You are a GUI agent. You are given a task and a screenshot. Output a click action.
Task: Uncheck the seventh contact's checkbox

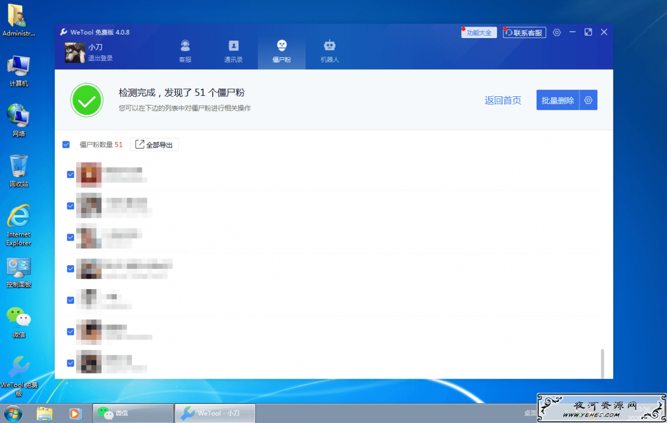(70, 363)
